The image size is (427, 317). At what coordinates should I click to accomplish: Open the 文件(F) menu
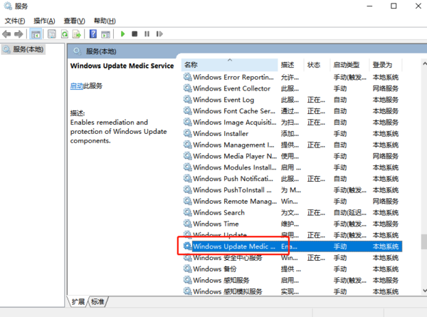click(15, 21)
